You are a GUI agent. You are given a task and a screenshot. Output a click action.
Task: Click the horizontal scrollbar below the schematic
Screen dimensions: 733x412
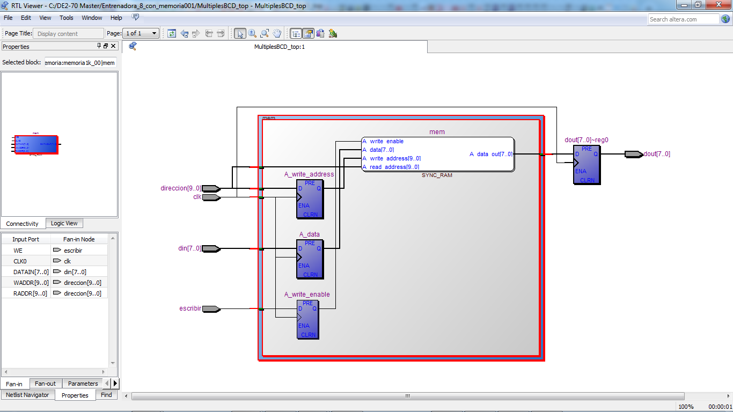[407, 396]
